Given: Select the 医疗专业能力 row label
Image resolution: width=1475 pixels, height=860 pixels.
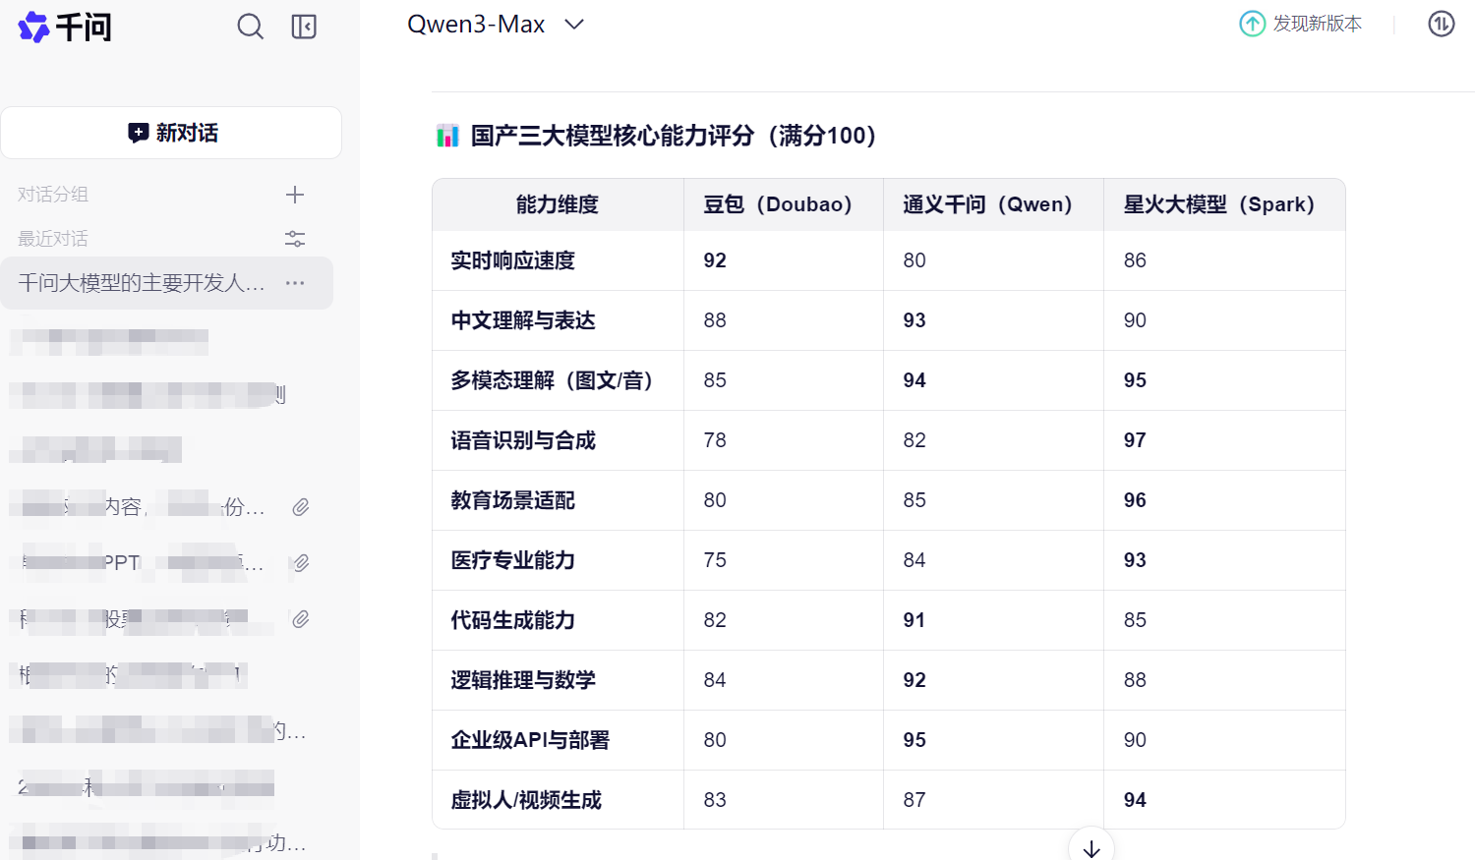Looking at the screenshot, I should point(512,560).
